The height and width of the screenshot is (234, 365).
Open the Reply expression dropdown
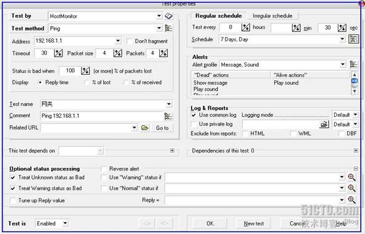pyautogui.click(x=342, y=200)
